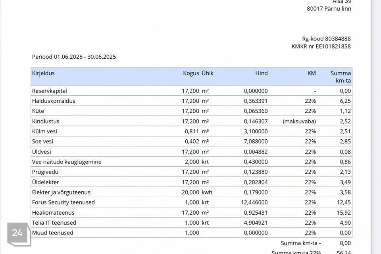Click the Summa km-ta column header
The height and width of the screenshot is (254, 381).
(341, 77)
